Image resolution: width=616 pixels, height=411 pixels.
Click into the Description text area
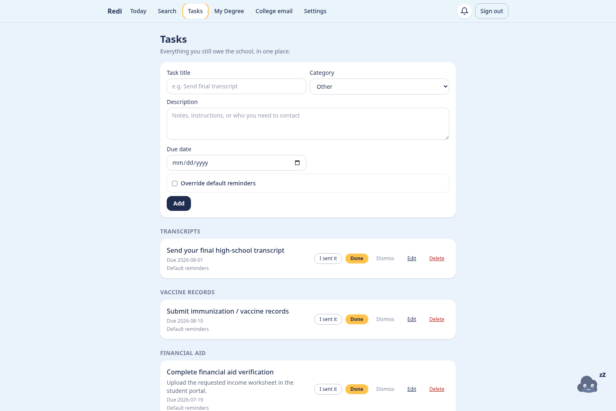click(308, 124)
